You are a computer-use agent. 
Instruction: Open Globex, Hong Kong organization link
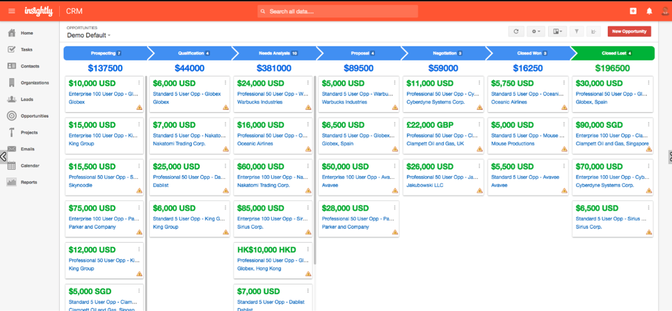coord(259,269)
